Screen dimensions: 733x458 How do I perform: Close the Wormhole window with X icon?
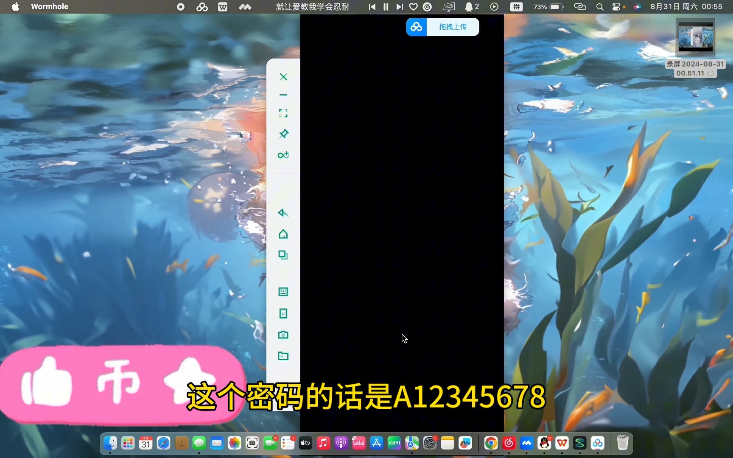coord(283,77)
